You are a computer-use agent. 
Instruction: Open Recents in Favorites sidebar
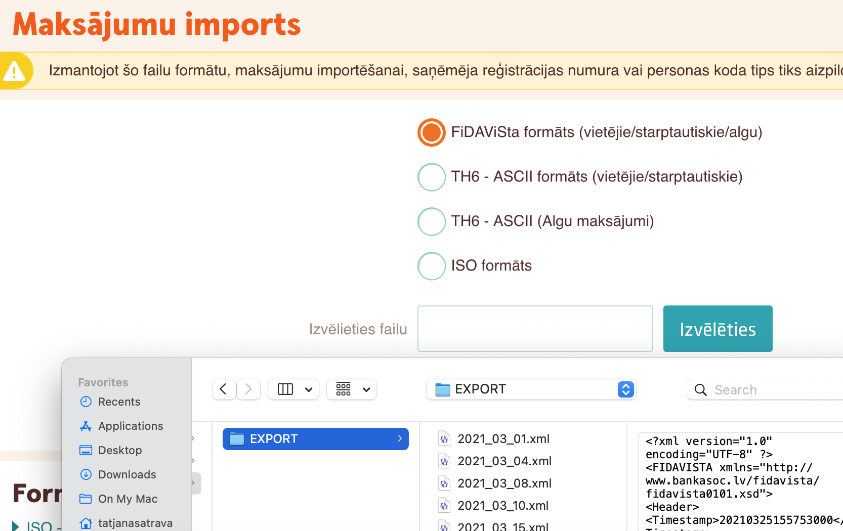pos(119,402)
